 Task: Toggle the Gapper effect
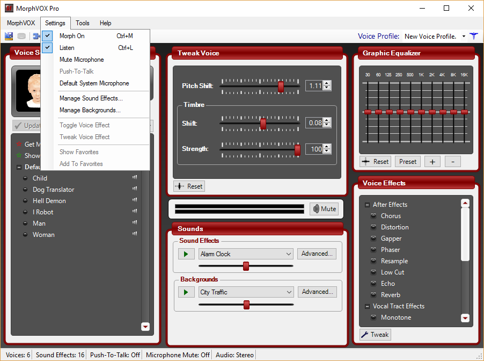click(x=373, y=239)
